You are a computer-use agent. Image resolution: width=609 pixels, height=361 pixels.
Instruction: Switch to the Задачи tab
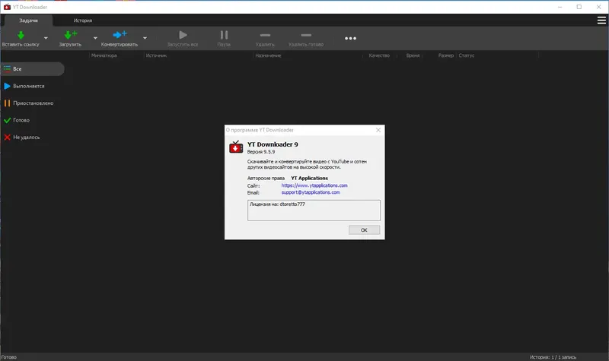(x=28, y=21)
